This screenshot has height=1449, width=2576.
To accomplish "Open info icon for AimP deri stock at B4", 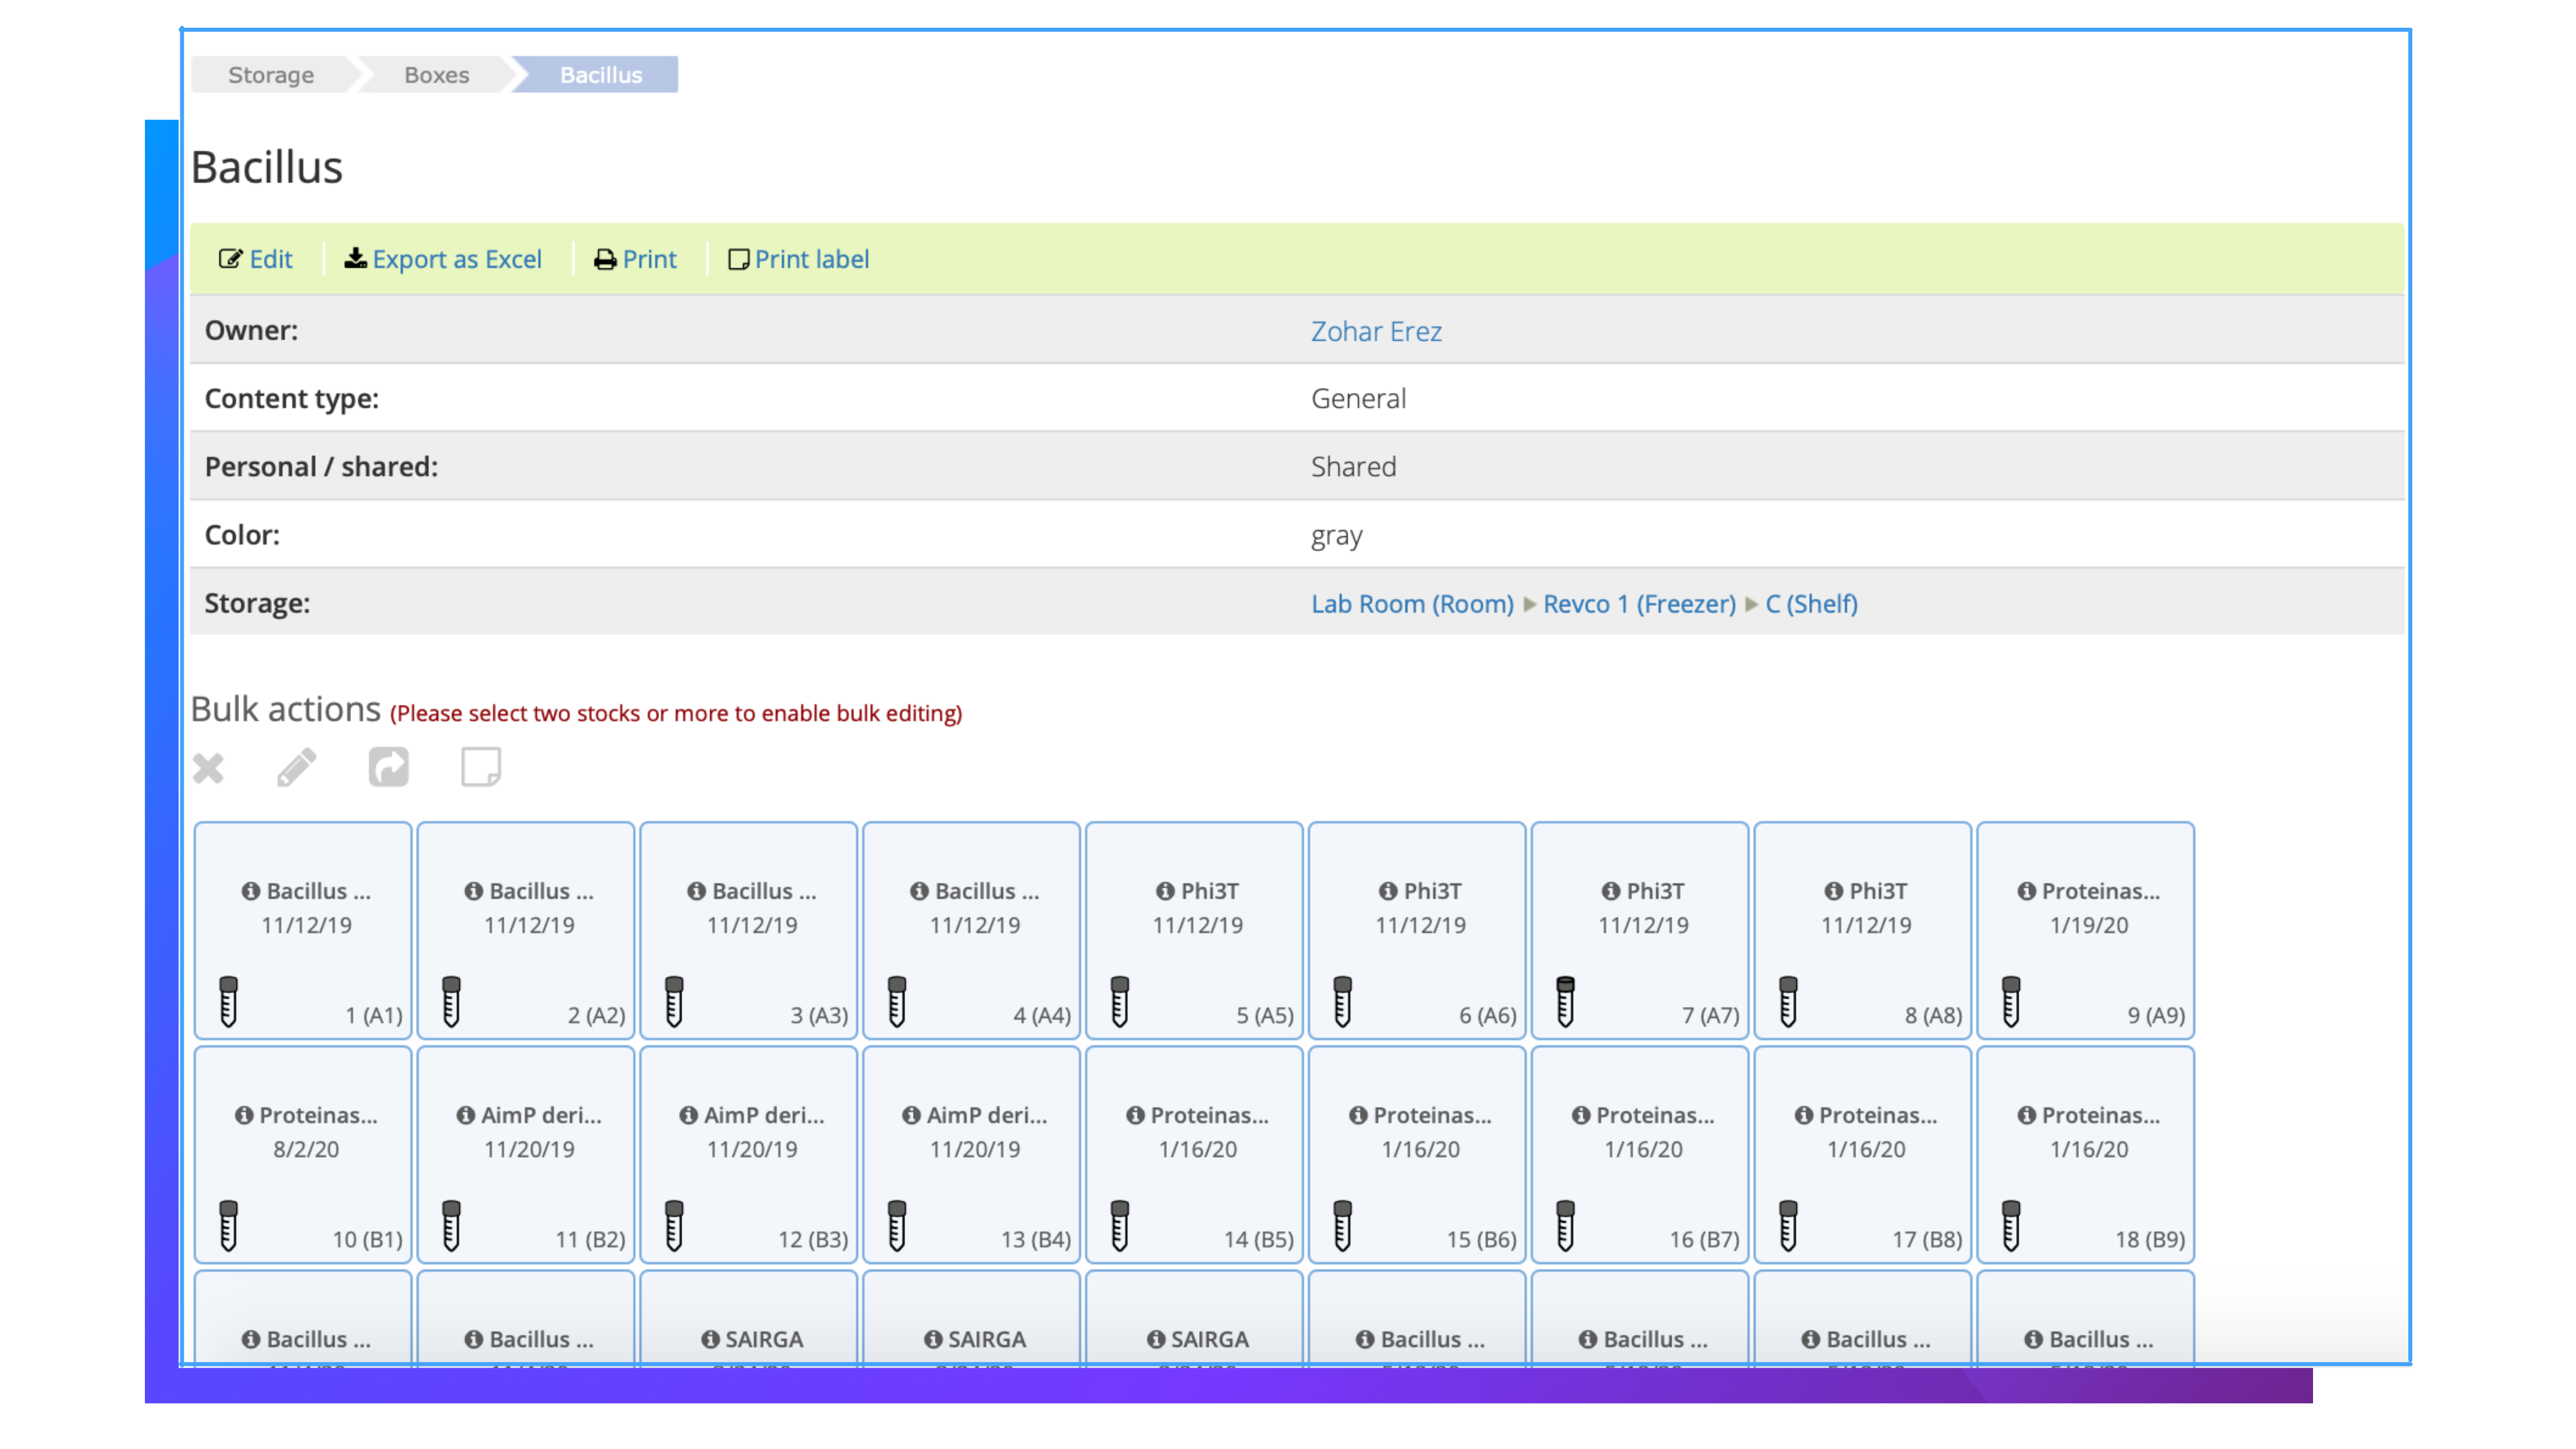I will click(911, 1115).
